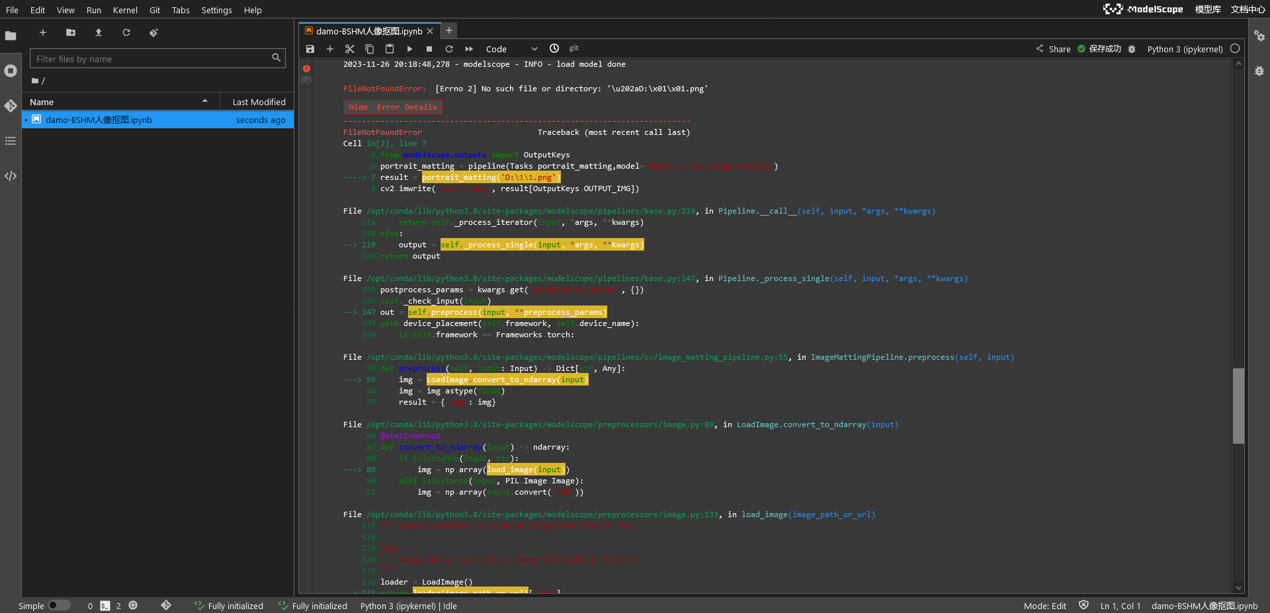Open the right sidebar debugger panel

pyautogui.click(x=1259, y=71)
